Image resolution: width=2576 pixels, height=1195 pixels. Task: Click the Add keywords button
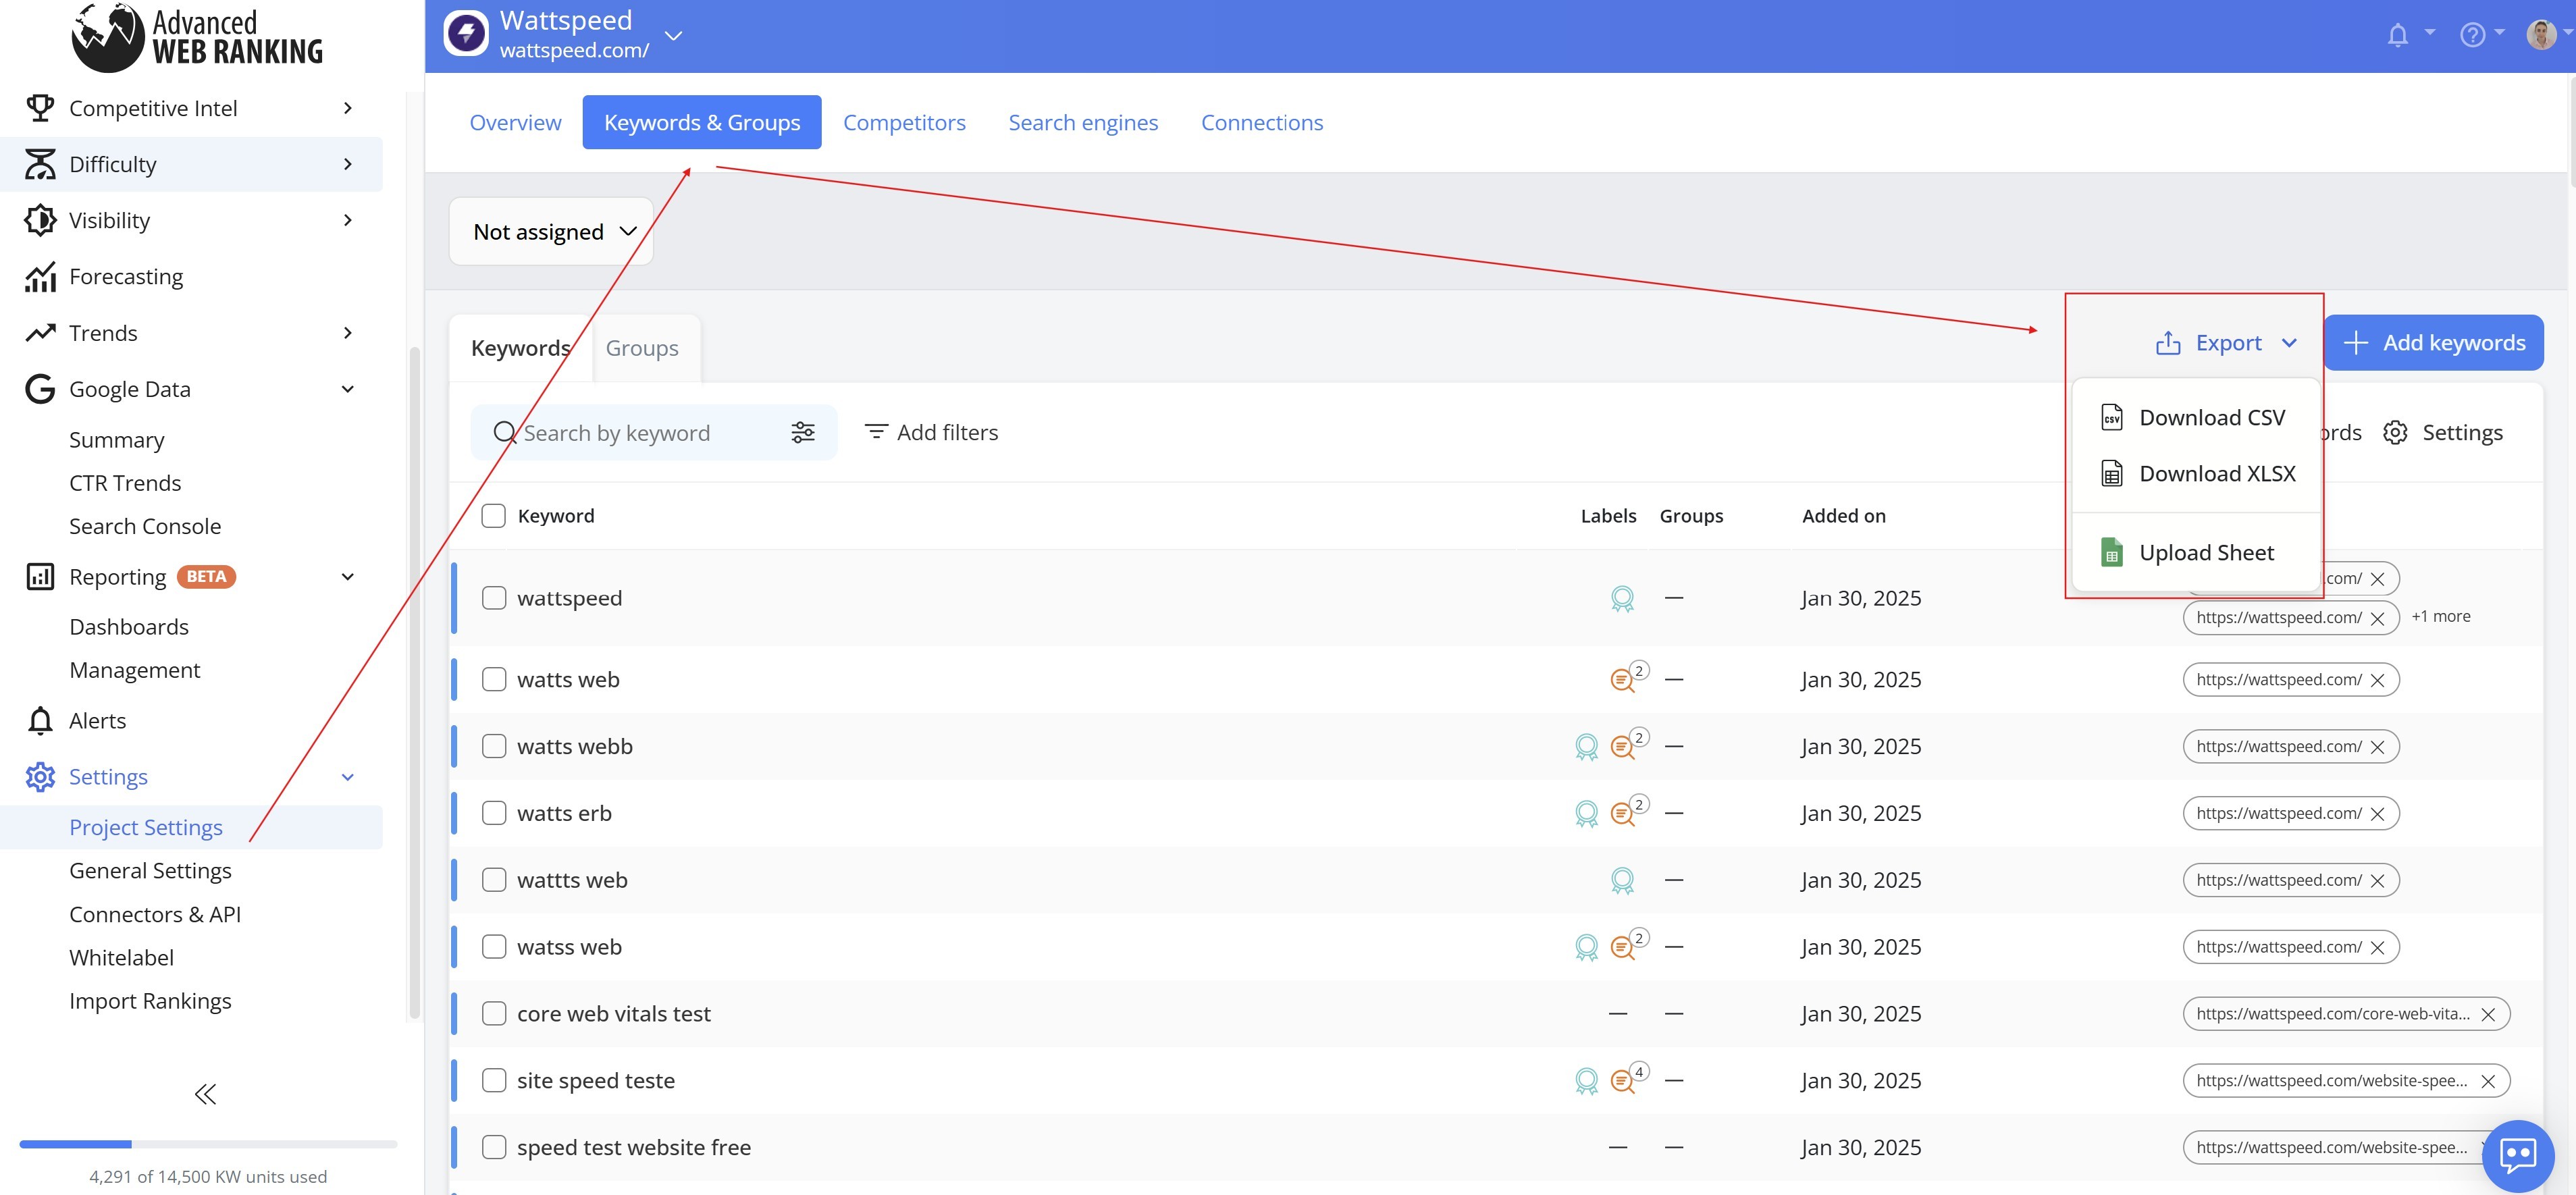pyautogui.click(x=2434, y=343)
